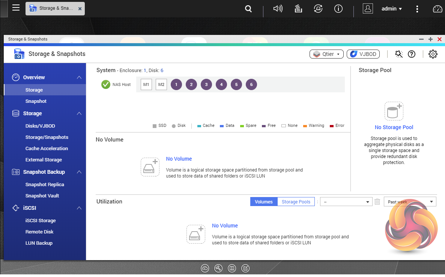
Task: Collapse the Snapshot Backup section chevron
Action: point(79,172)
